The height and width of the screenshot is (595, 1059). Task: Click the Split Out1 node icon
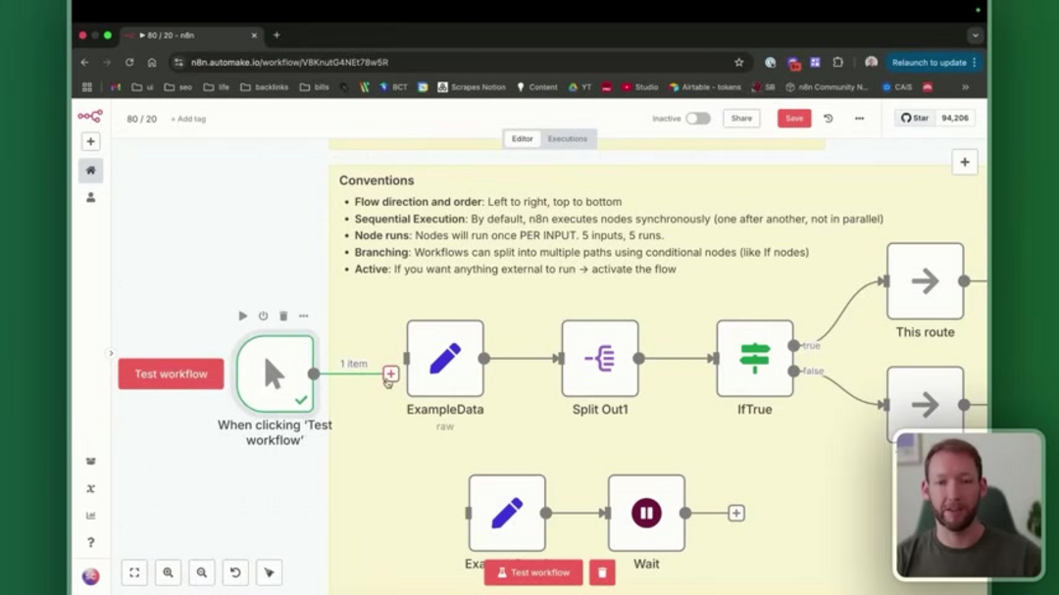[599, 359]
